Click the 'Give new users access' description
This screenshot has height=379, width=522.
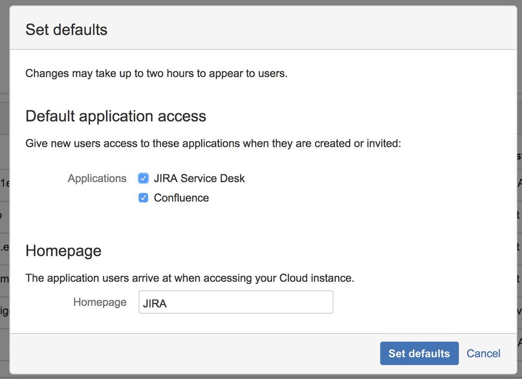pos(213,143)
